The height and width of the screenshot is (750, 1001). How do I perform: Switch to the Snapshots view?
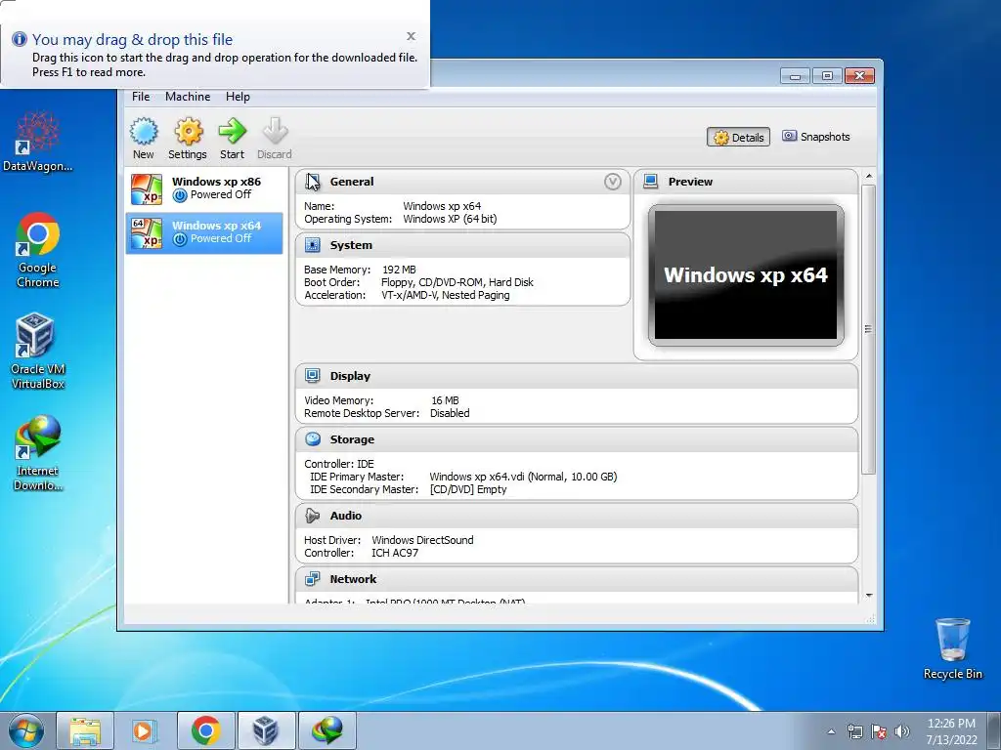(x=816, y=137)
